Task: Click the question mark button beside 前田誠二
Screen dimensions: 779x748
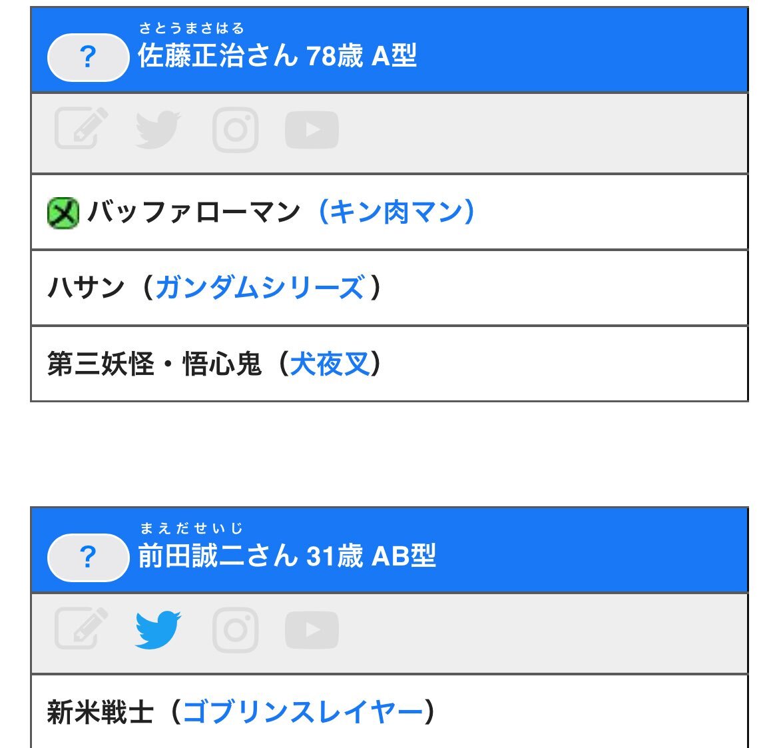Action: pyautogui.click(x=89, y=557)
